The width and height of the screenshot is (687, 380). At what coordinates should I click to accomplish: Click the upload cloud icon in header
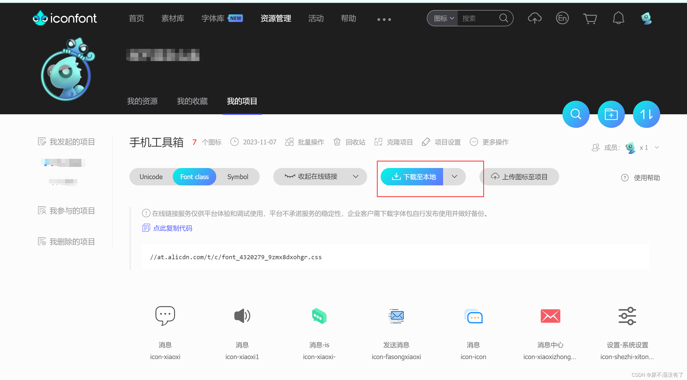click(534, 18)
